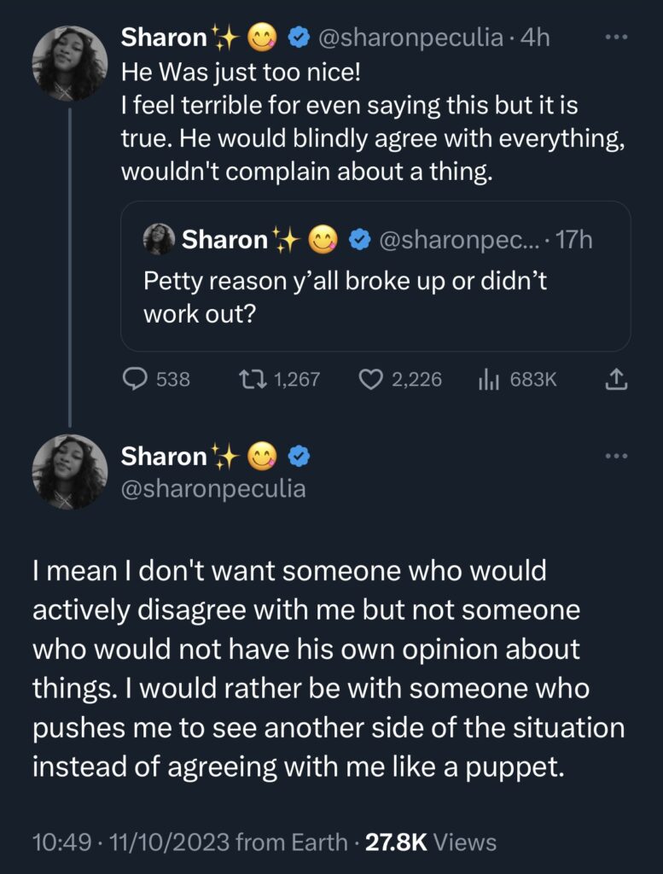Screen dimensions: 663x874
Task: Click @sharonpeculia handle under second tweet name
Action: tap(213, 489)
